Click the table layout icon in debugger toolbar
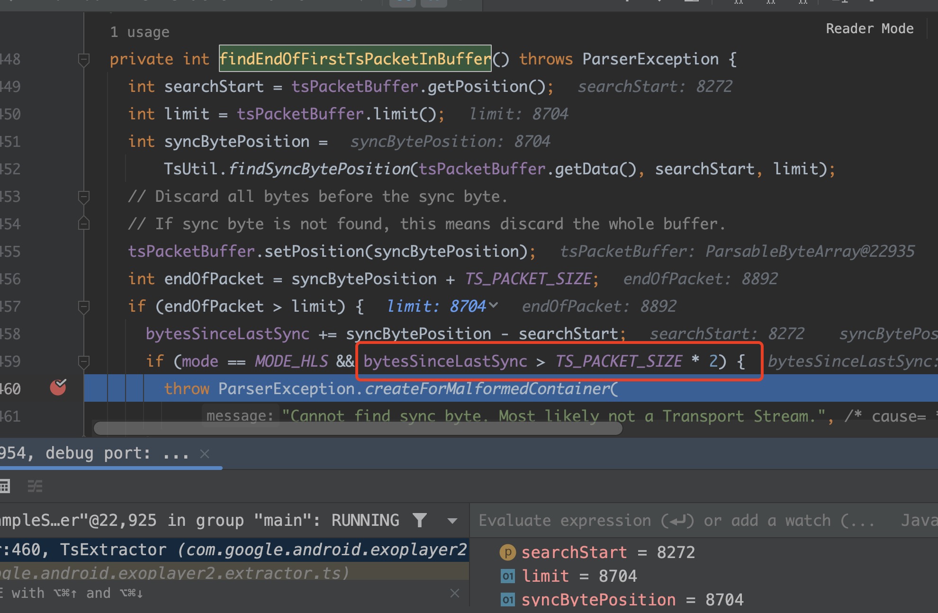Image resolution: width=938 pixels, height=613 pixels. tap(5, 486)
